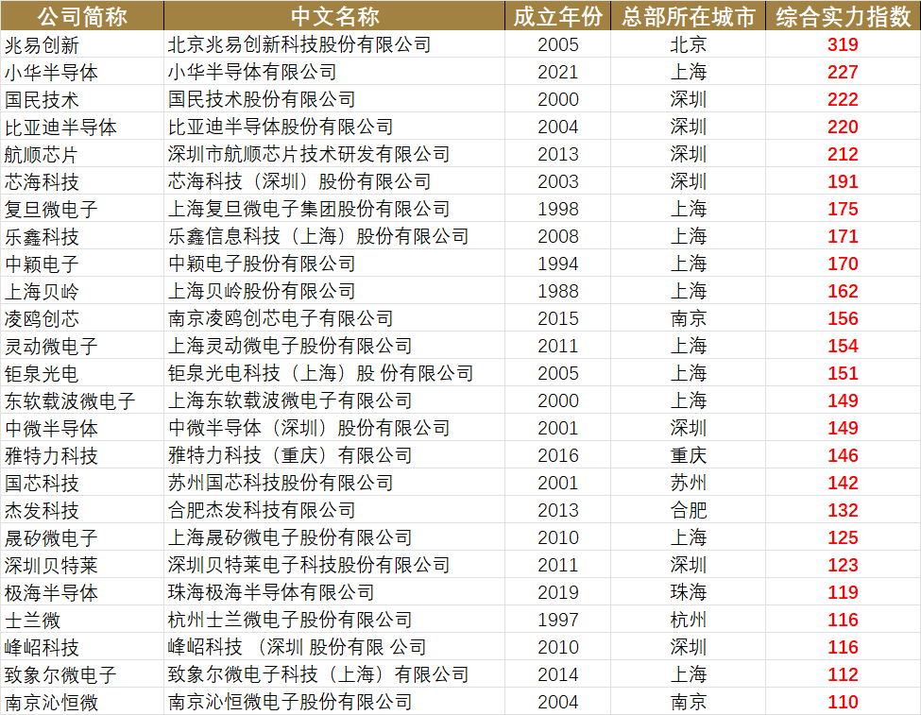Select the 峰岹科技 short-name cell
The height and width of the screenshot is (715, 921).
coord(82,647)
